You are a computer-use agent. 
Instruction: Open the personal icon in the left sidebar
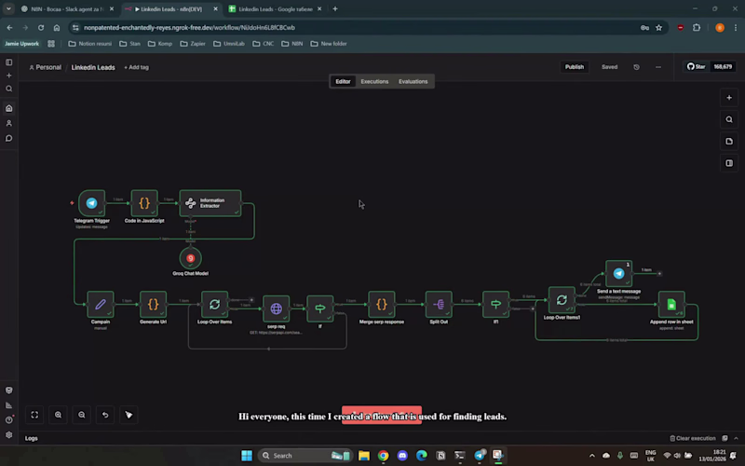(x=9, y=124)
